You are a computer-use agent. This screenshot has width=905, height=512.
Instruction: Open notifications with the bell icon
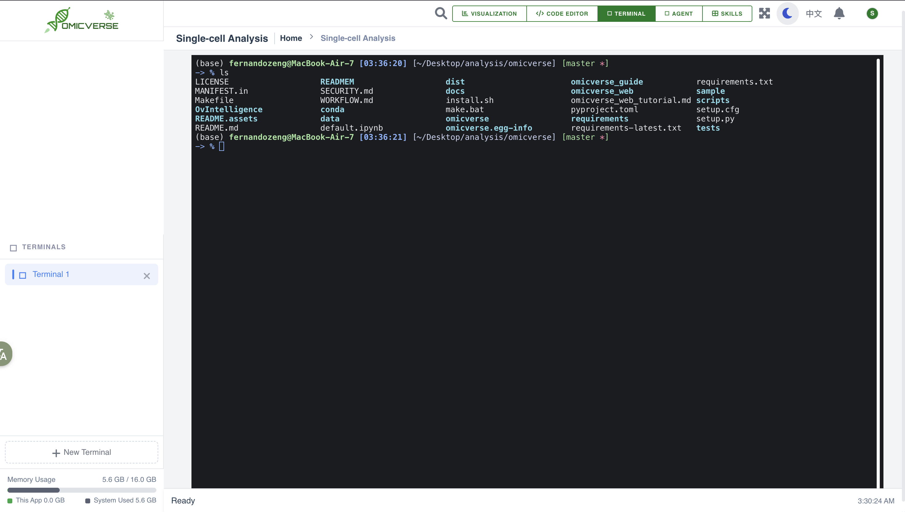click(x=839, y=13)
